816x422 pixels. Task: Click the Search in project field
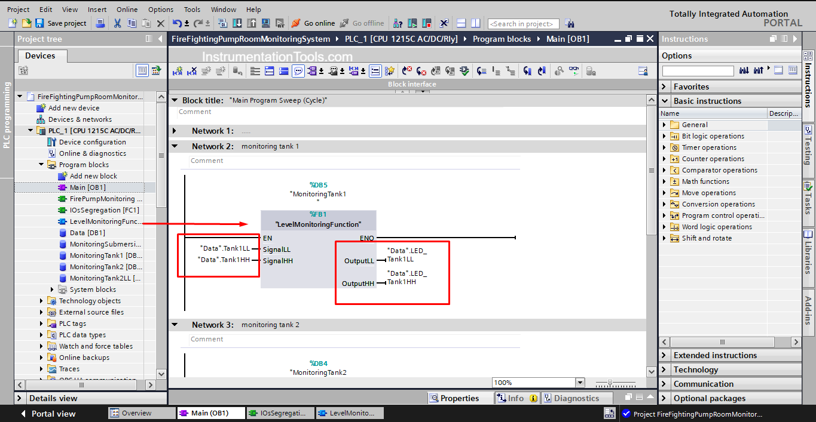coord(523,24)
